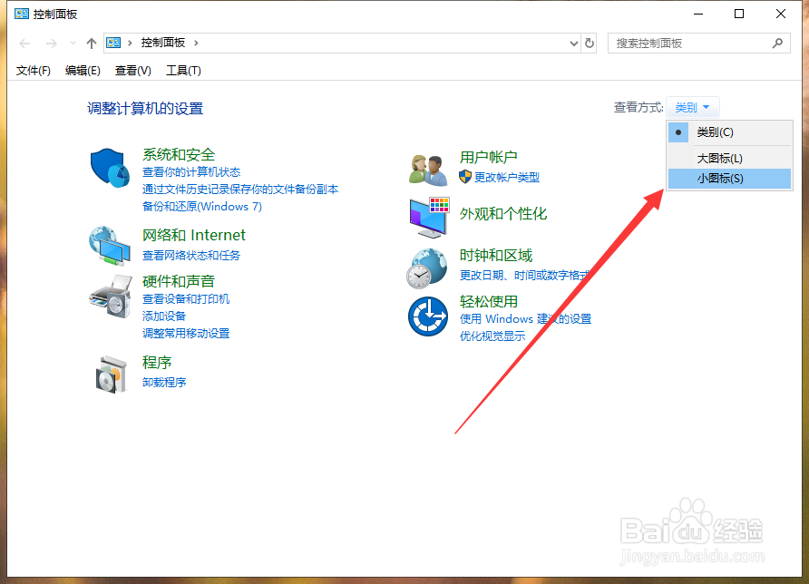Click 查看网络状态和任务 link
Viewport: 809px width, 584px height.
[191, 256]
